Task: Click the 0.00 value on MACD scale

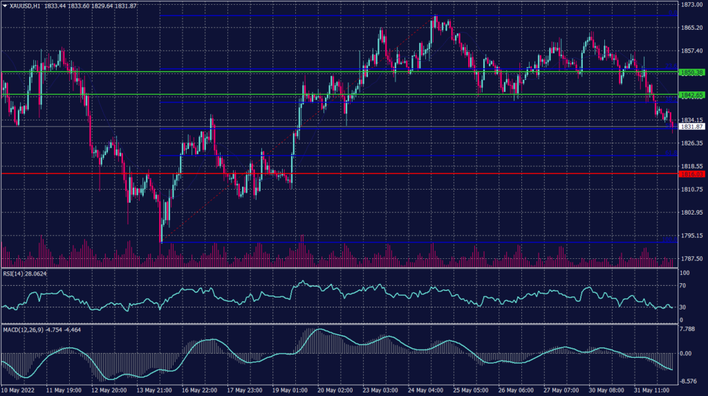Action: click(686, 353)
